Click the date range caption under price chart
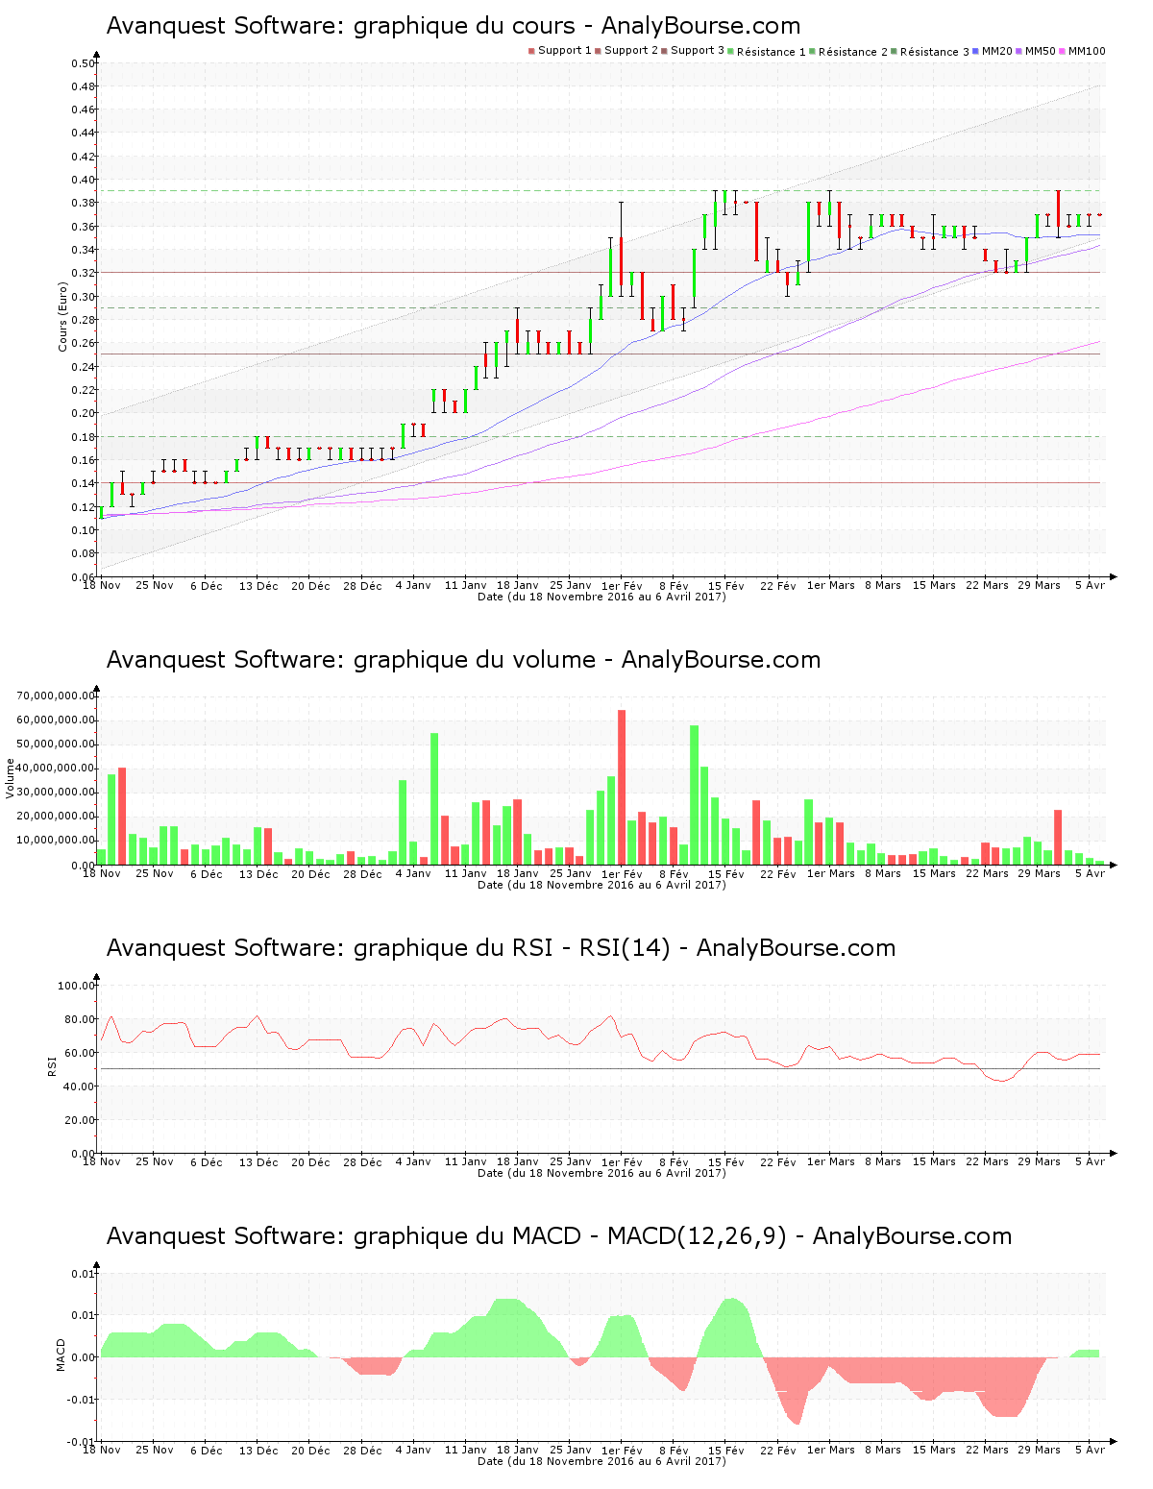The image size is (1153, 1489). 601,597
